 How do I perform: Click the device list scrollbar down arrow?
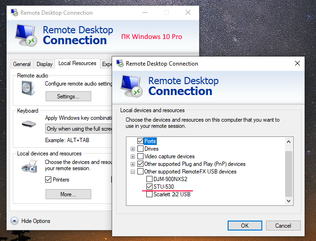288,201
